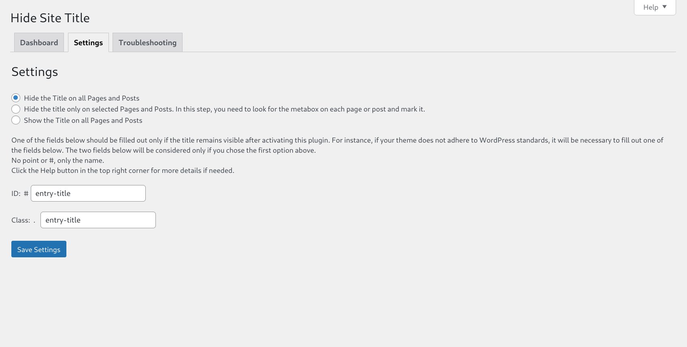Click the arrow icon beside Help
Screen dimensions: 687x347
click(664, 7)
